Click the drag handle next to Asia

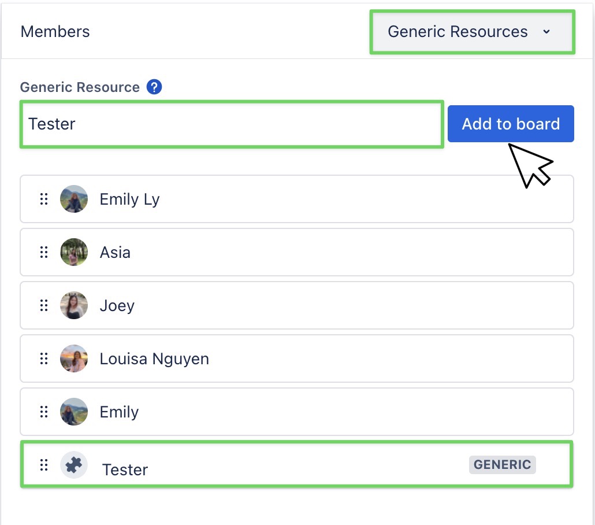[x=44, y=252]
